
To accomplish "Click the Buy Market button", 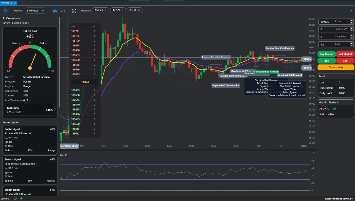I will click(x=327, y=54).
